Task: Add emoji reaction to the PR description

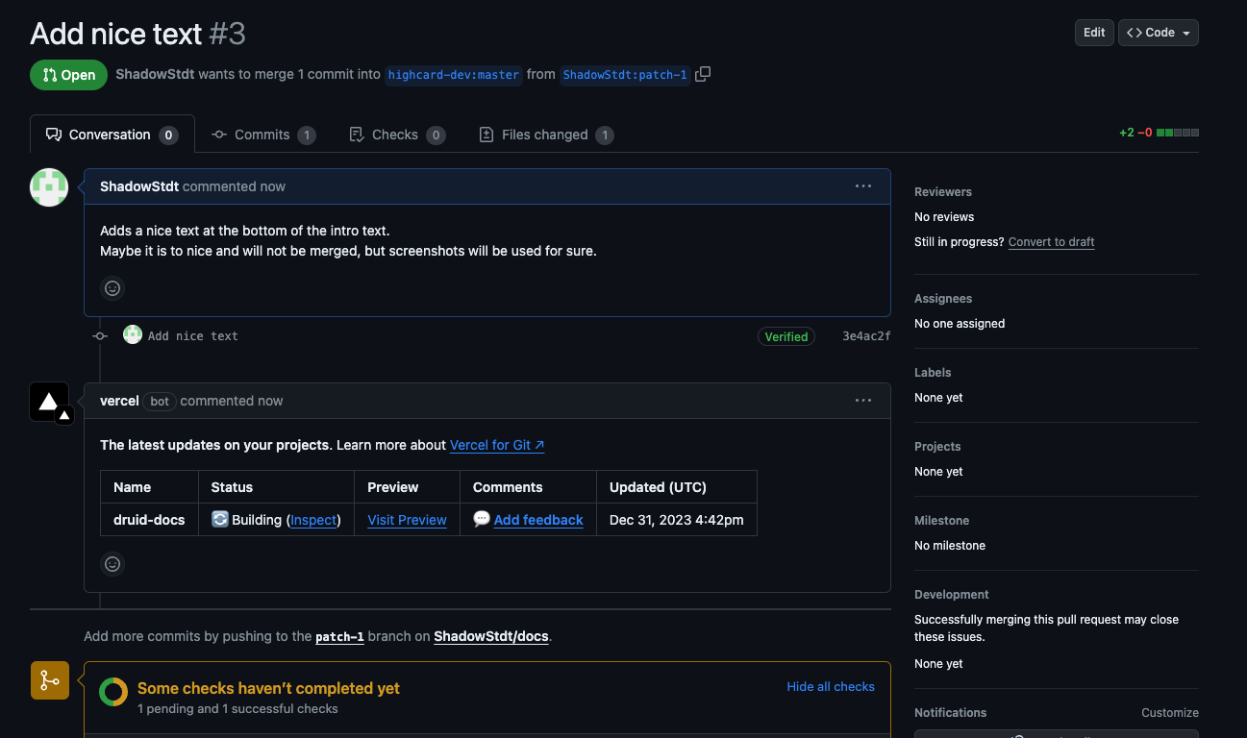Action: 112,288
